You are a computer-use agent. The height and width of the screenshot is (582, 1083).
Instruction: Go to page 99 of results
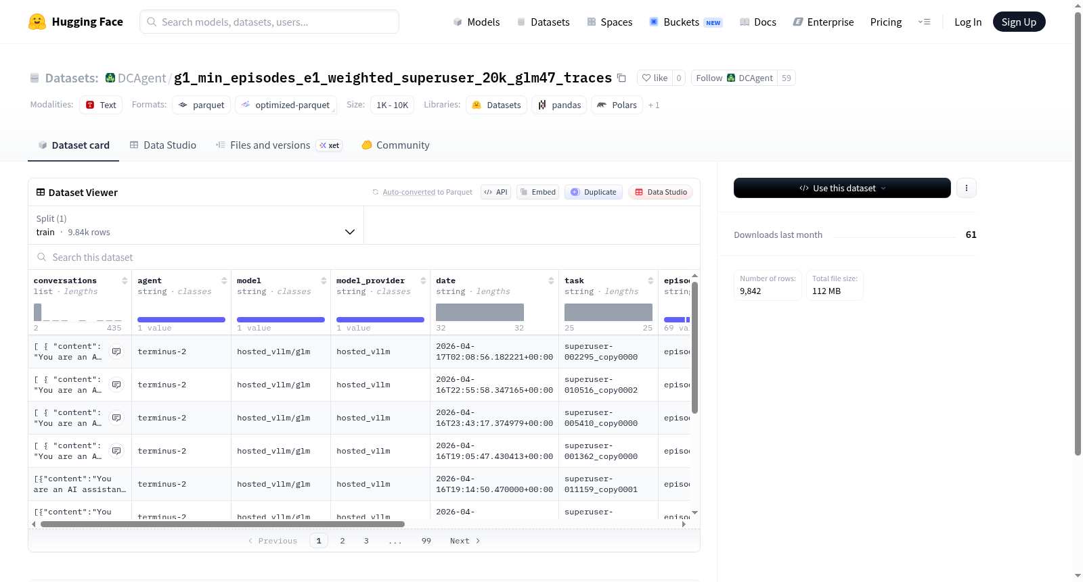click(426, 541)
